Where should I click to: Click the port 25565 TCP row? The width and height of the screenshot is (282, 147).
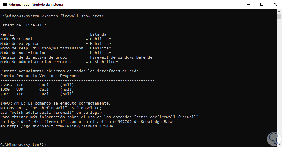tap(37, 85)
